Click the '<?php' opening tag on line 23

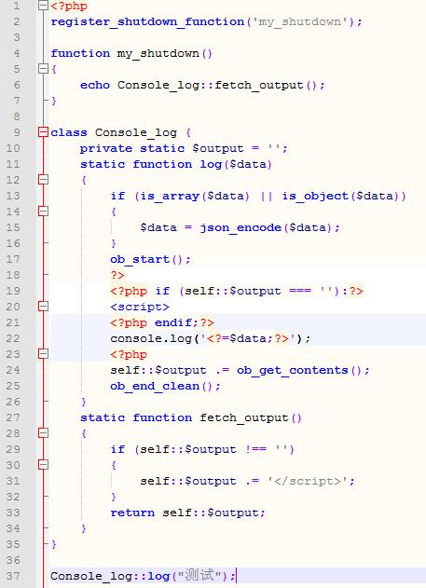129,354
